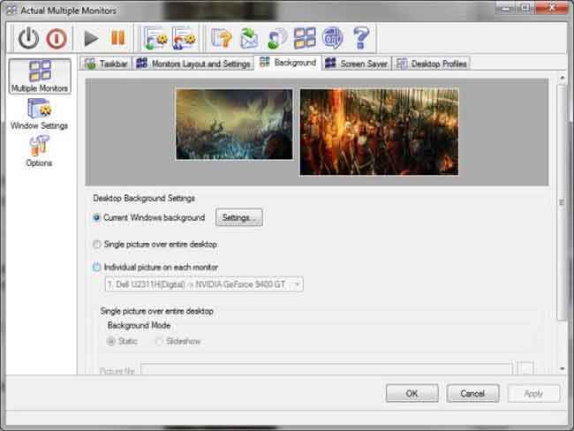Click the orange pause icon

(x=117, y=38)
